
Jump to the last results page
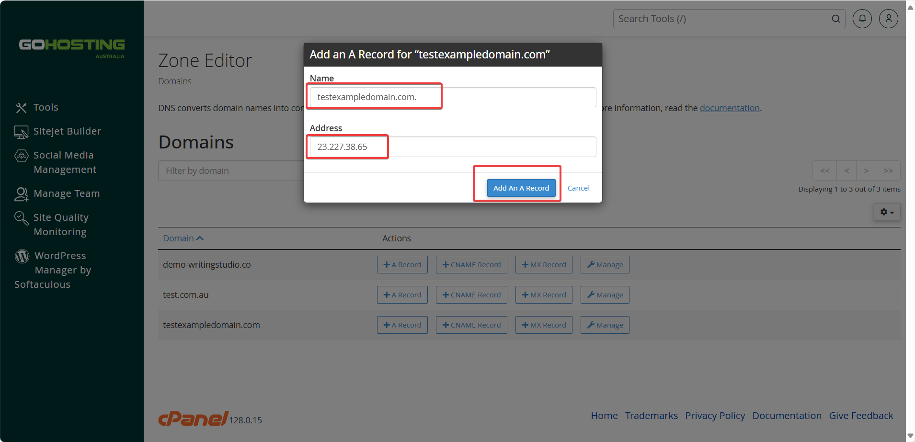coord(888,170)
